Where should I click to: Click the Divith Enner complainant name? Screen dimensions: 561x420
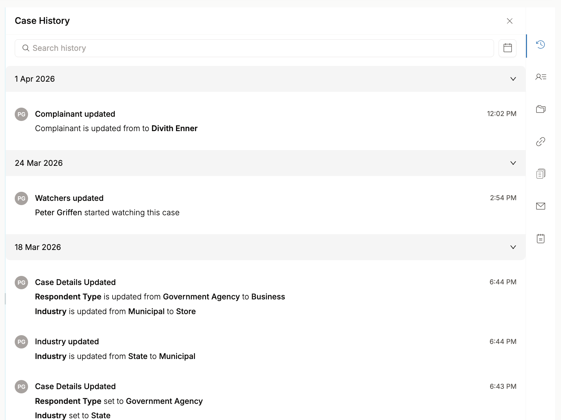pyautogui.click(x=174, y=128)
